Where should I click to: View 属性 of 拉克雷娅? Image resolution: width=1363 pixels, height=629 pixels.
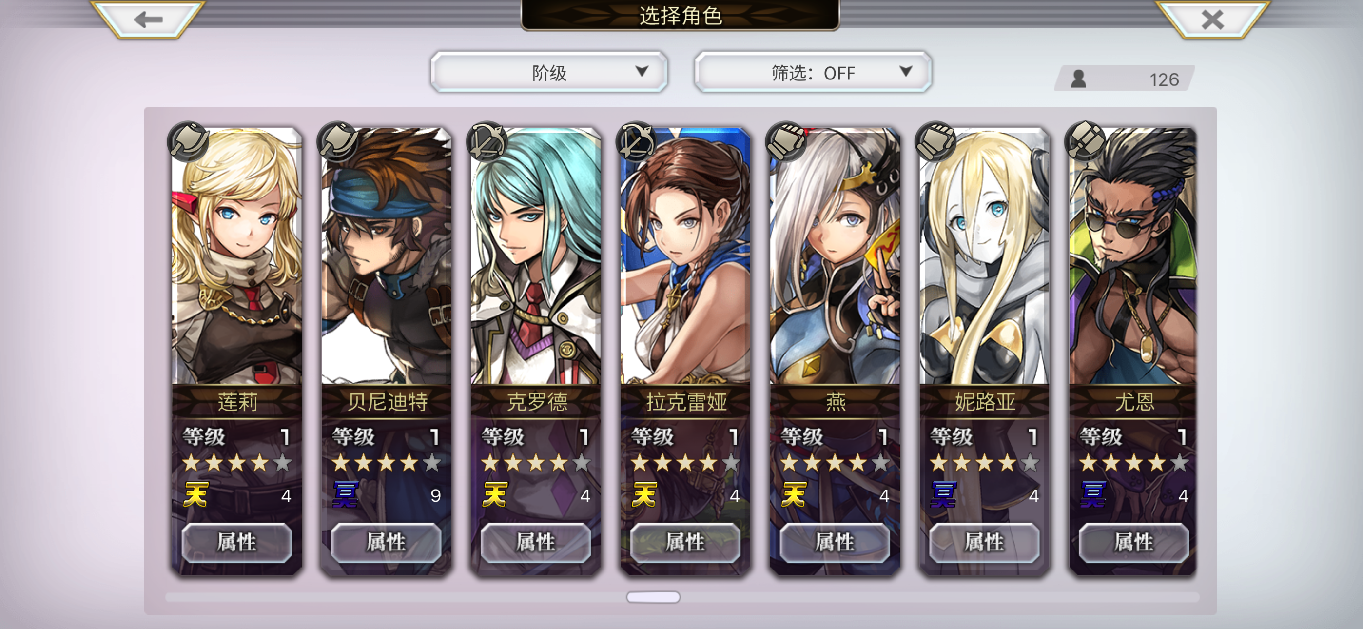click(x=685, y=542)
